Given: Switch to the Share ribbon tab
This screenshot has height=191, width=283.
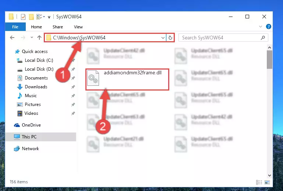Looking at the screenshot, I should 58,27.
